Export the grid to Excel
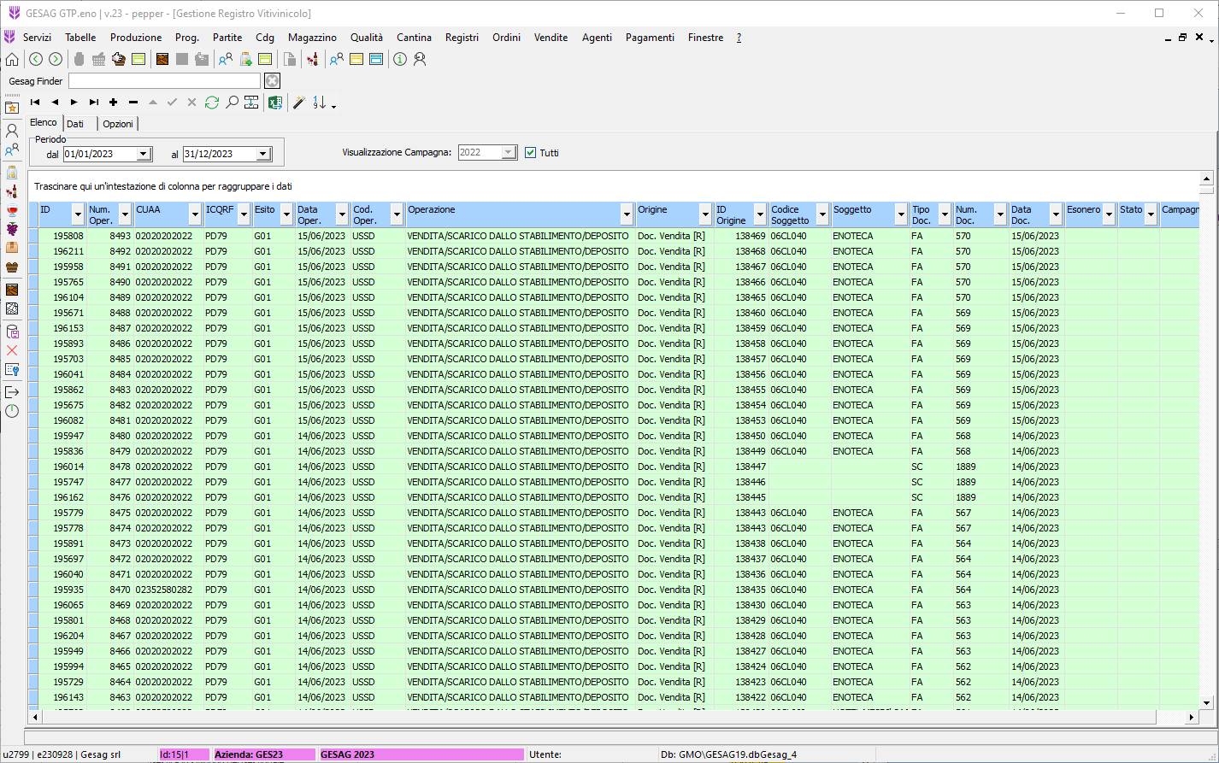The height and width of the screenshot is (763, 1219). coord(274,103)
